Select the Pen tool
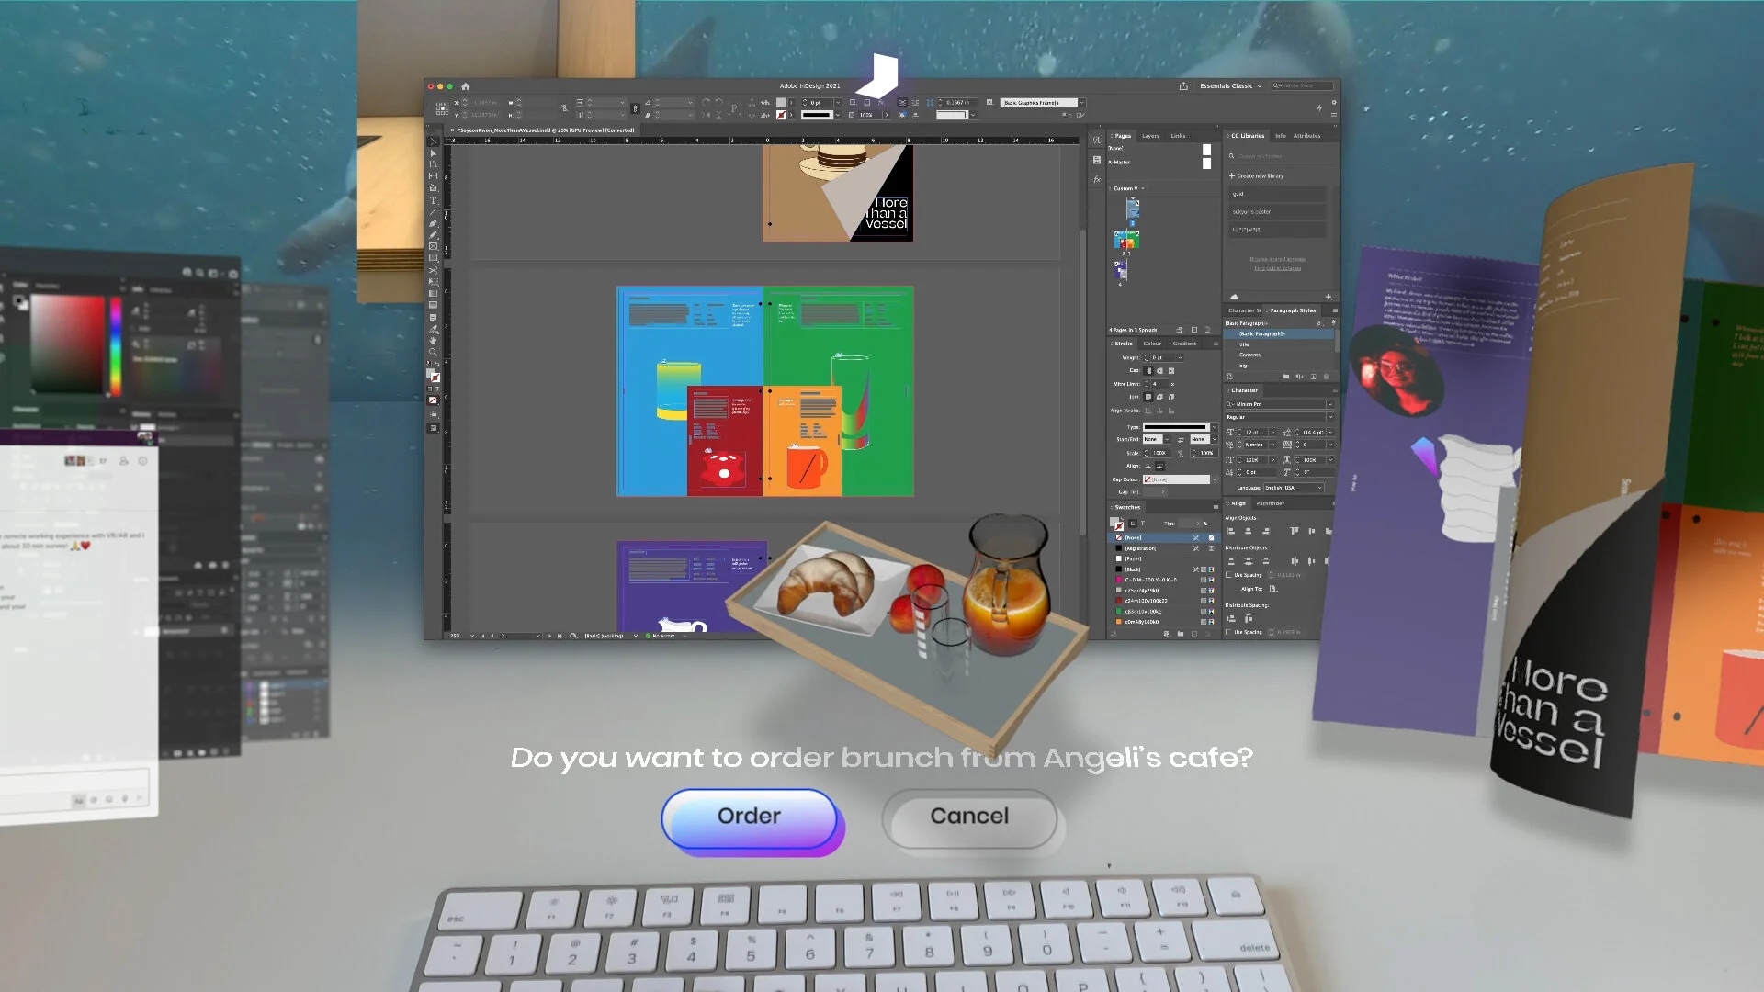 pos(433,223)
